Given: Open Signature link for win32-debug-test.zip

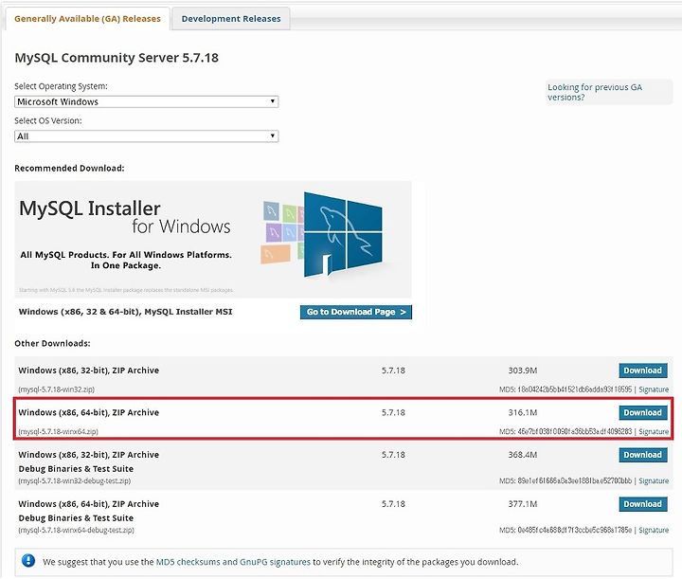Looking at the screenshot, I should tap(654, 480).
